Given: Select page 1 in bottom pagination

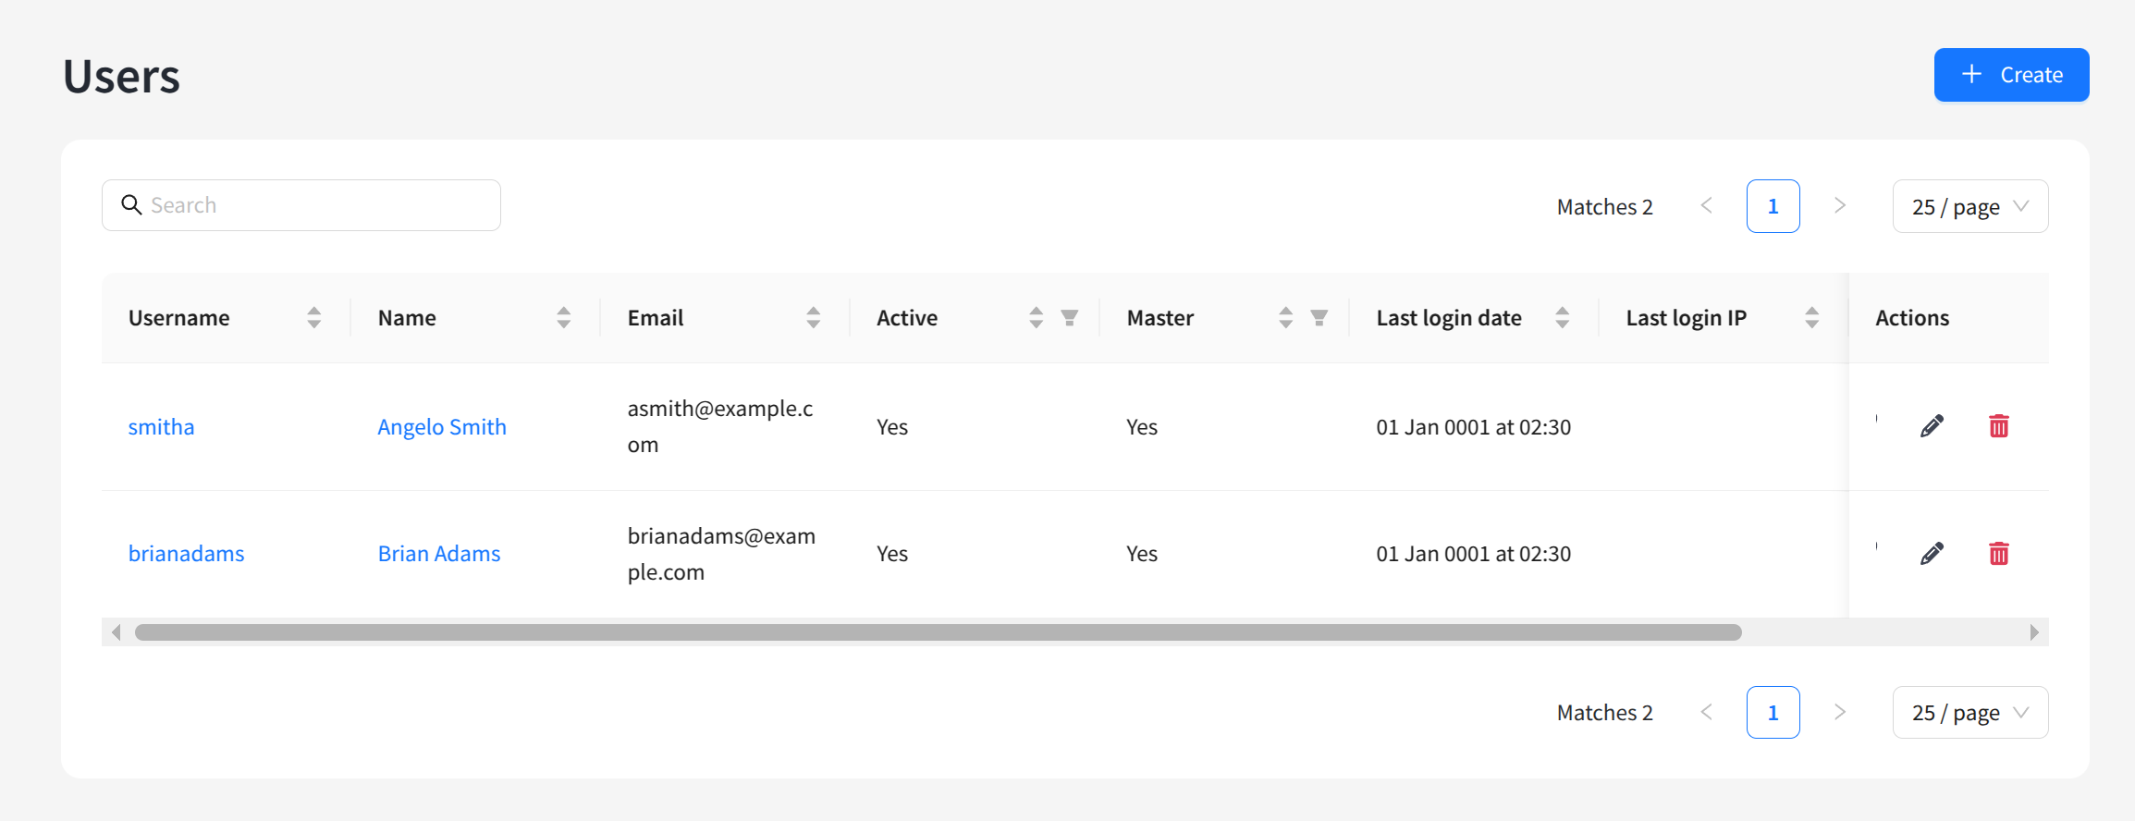Looking at the screenshot, I should (1773, 713).
